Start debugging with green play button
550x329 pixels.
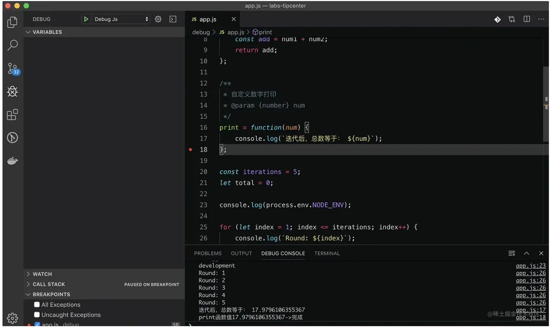click(86, 19)
